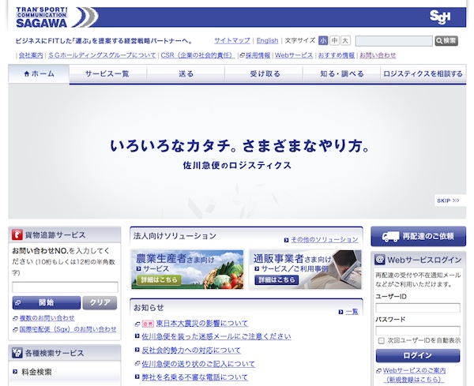This screenshot has height=386, width=474.
Task: Expand 料金検索 in search services
Action: (x=38, y=372)
